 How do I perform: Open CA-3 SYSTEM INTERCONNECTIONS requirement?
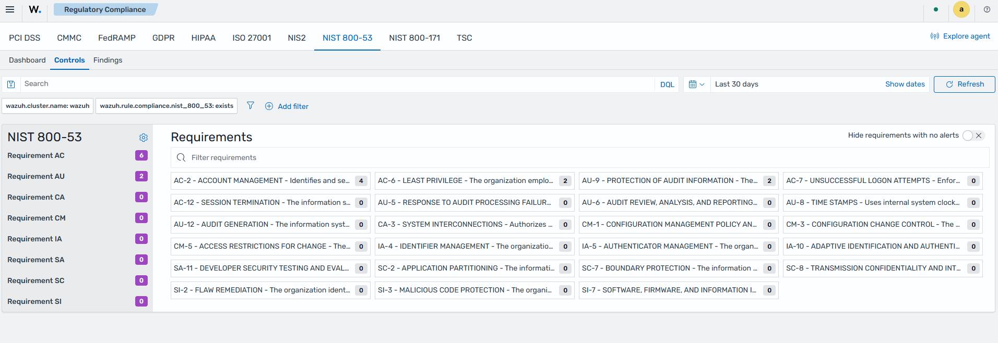[474, 225]
